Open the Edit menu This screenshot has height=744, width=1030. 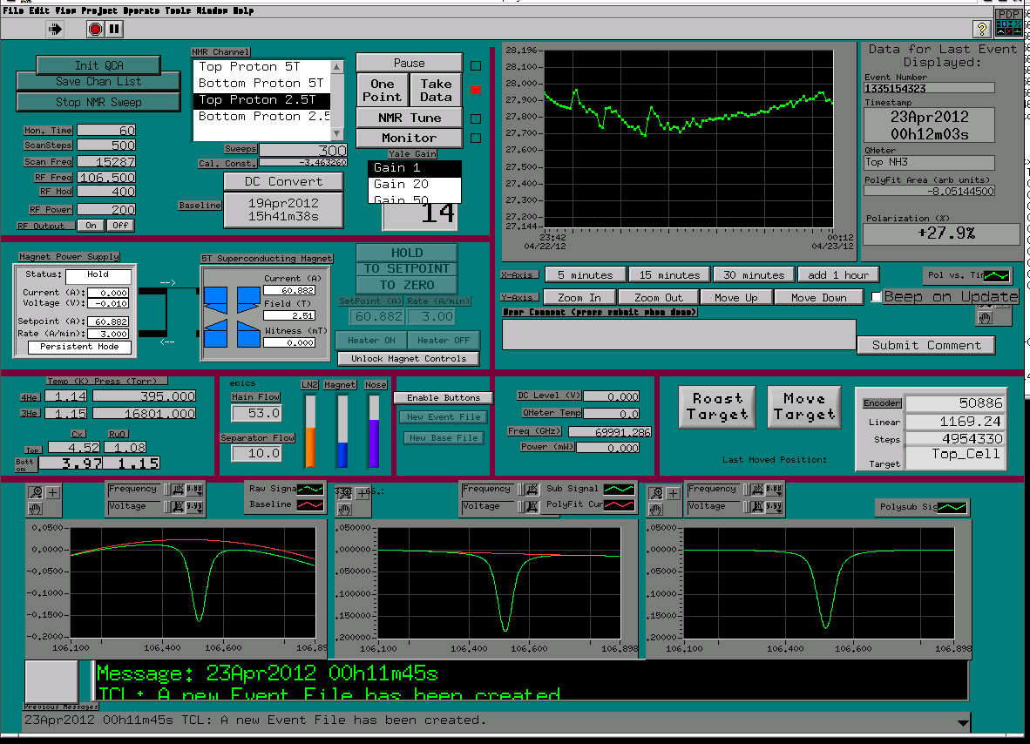tap(38, 10)
